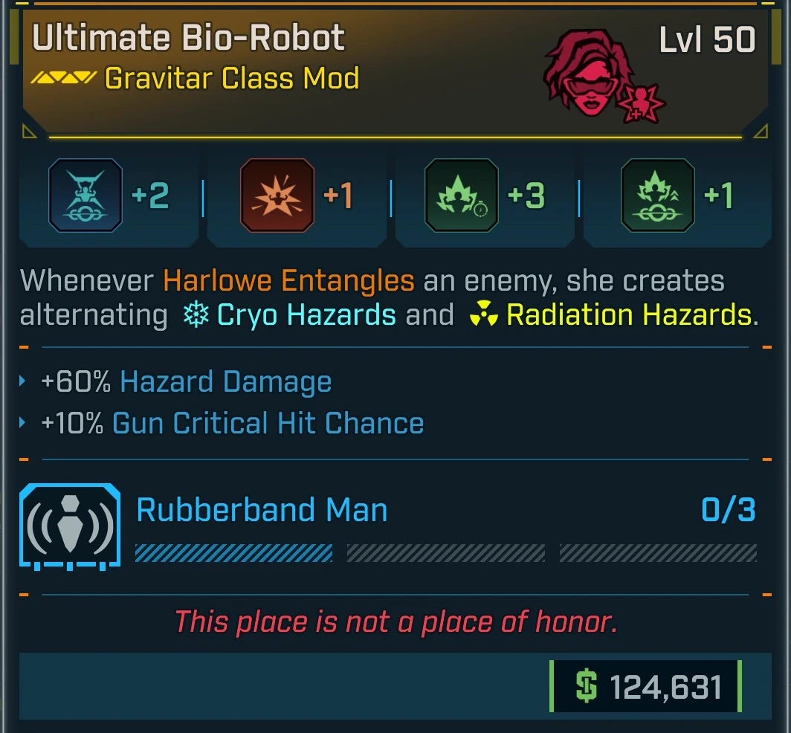Select the red explosion +1 skill icon

pyautogui.click(x=277, y=196)
